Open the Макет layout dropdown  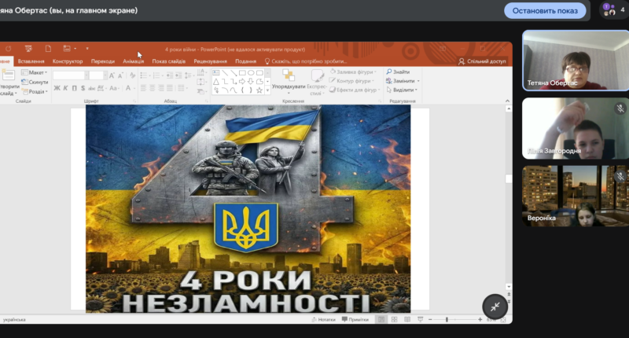pyautogui.click(x=36, y=72)
